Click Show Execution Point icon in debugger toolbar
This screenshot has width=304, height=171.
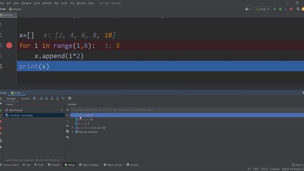tap(34, 98)
